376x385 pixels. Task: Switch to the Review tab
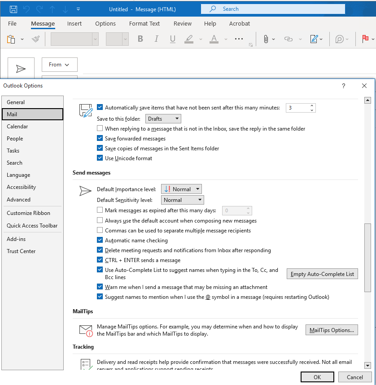pos(183,24)
